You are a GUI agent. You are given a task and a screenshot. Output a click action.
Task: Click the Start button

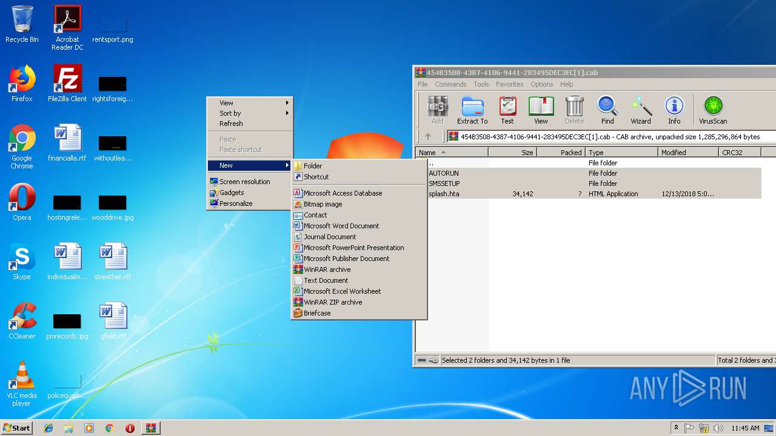click(x=16, y=428)
